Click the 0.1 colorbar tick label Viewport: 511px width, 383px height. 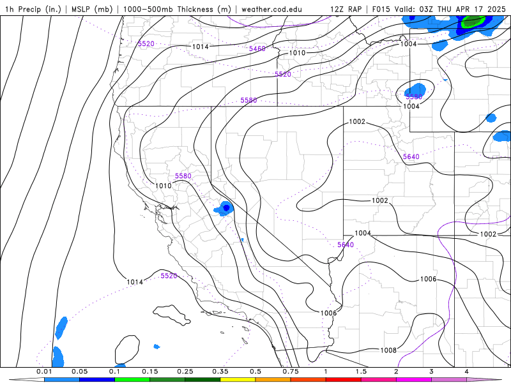coord(115,372)
